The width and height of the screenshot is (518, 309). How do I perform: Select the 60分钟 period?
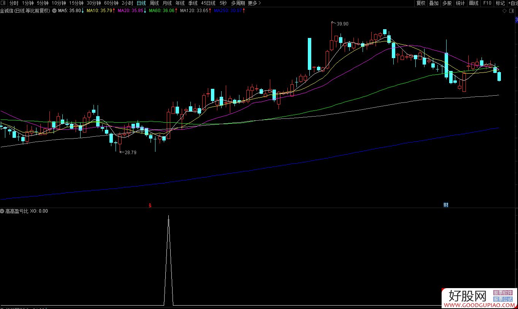(111, 3)
